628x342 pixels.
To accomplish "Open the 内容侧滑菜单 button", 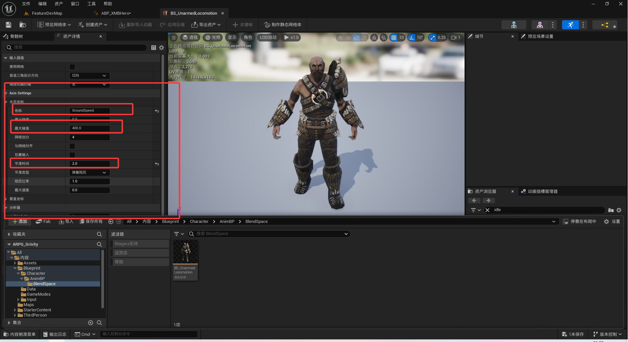I will tap(20, 334).
